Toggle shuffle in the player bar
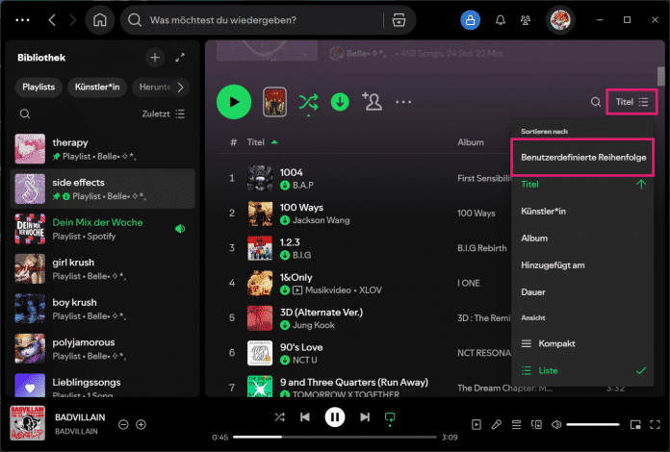This screenshot has width=670, height=452. pyautogui.click(x=279, y=417)
